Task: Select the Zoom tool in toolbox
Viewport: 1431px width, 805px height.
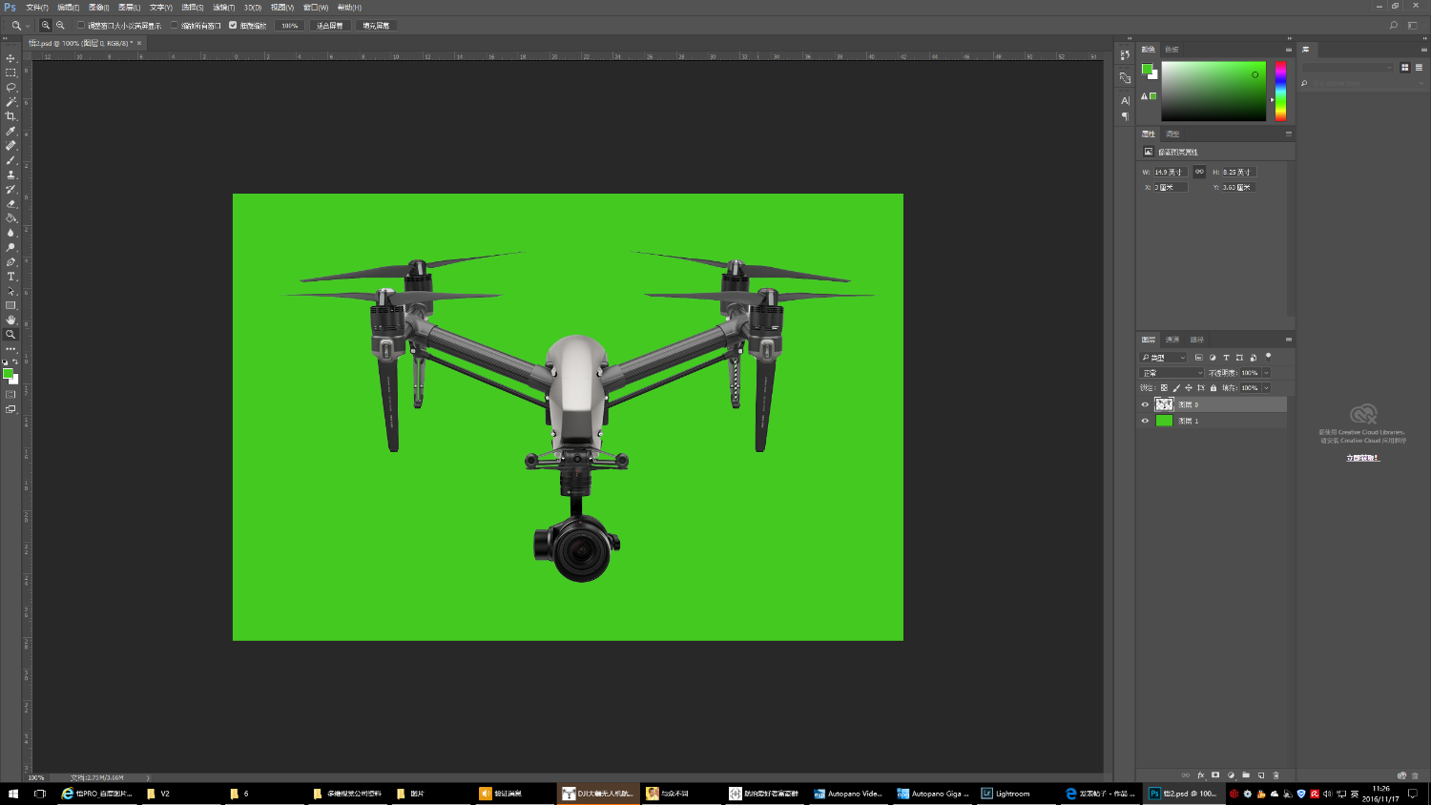Action: (10, 335)
